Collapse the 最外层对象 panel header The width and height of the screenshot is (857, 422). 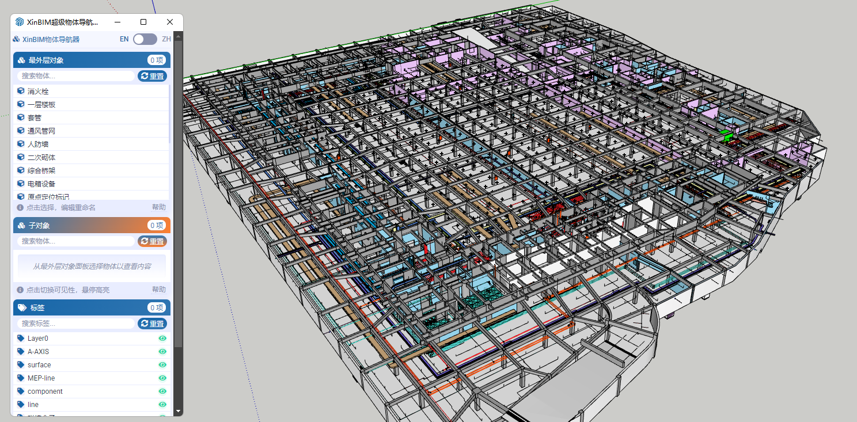coord(81,60)
